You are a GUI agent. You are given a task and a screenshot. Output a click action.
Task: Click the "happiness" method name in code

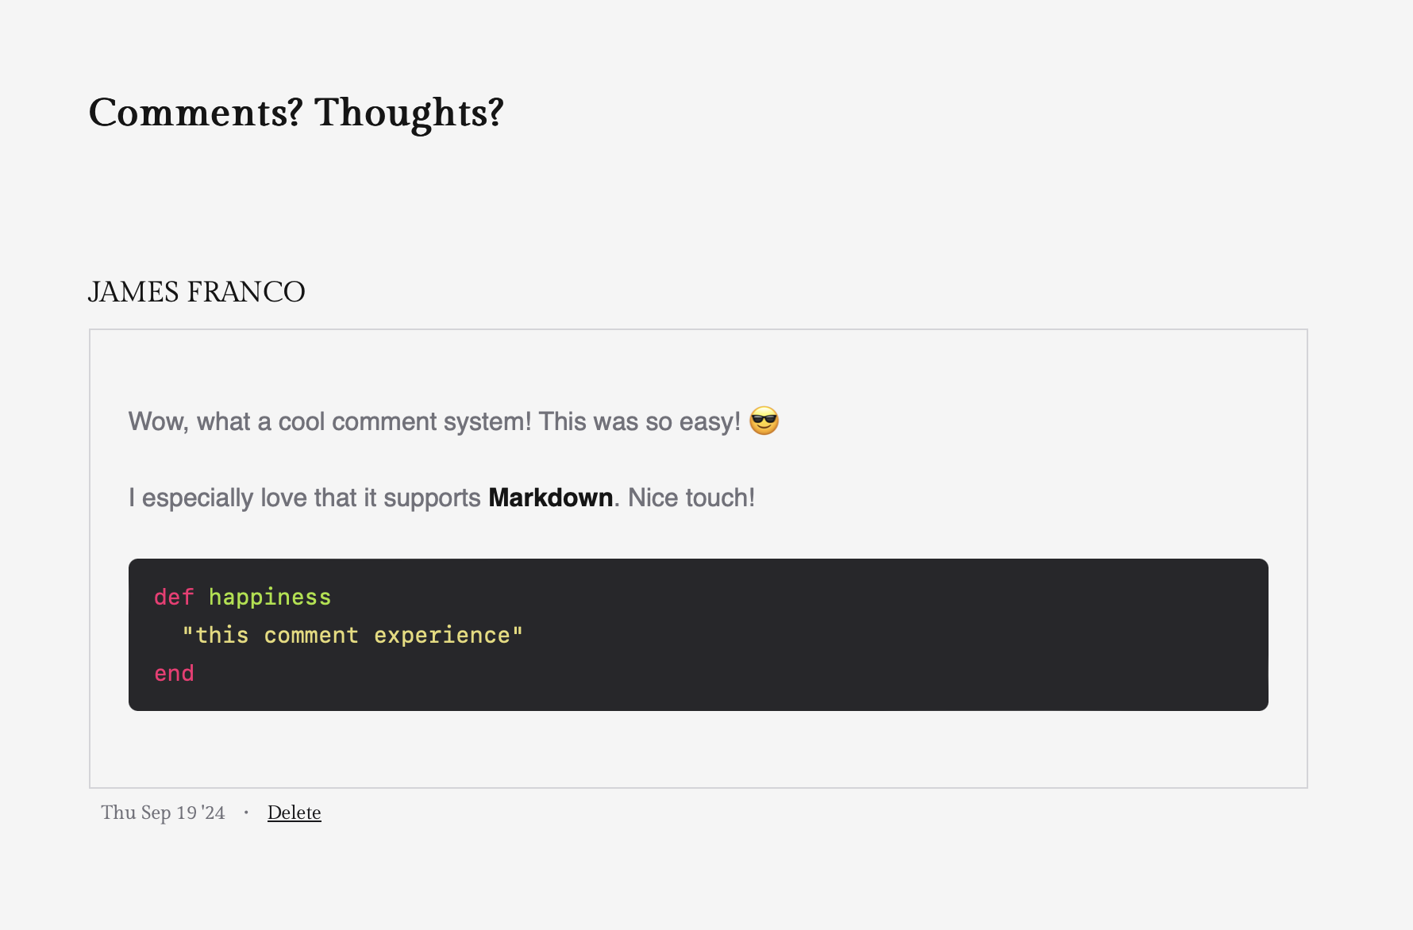[x=270, y=597]
